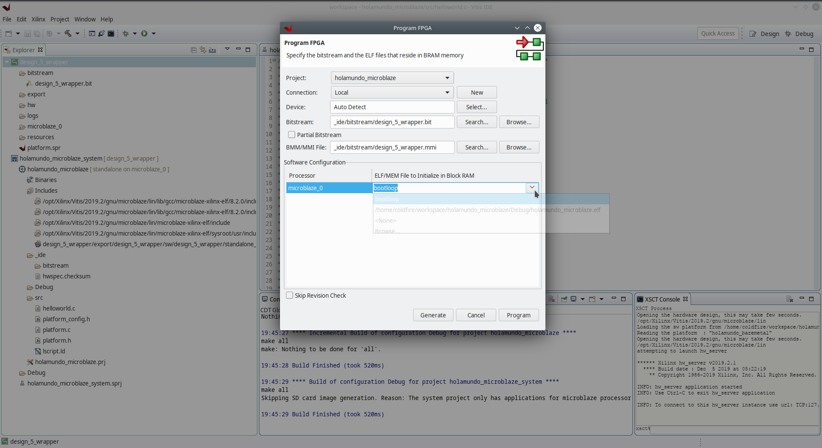Image resolution: width=822 pixels, height=448 pixels.
Task: Click the Program FPGA toolbar icon
Action: pos(101,33)
